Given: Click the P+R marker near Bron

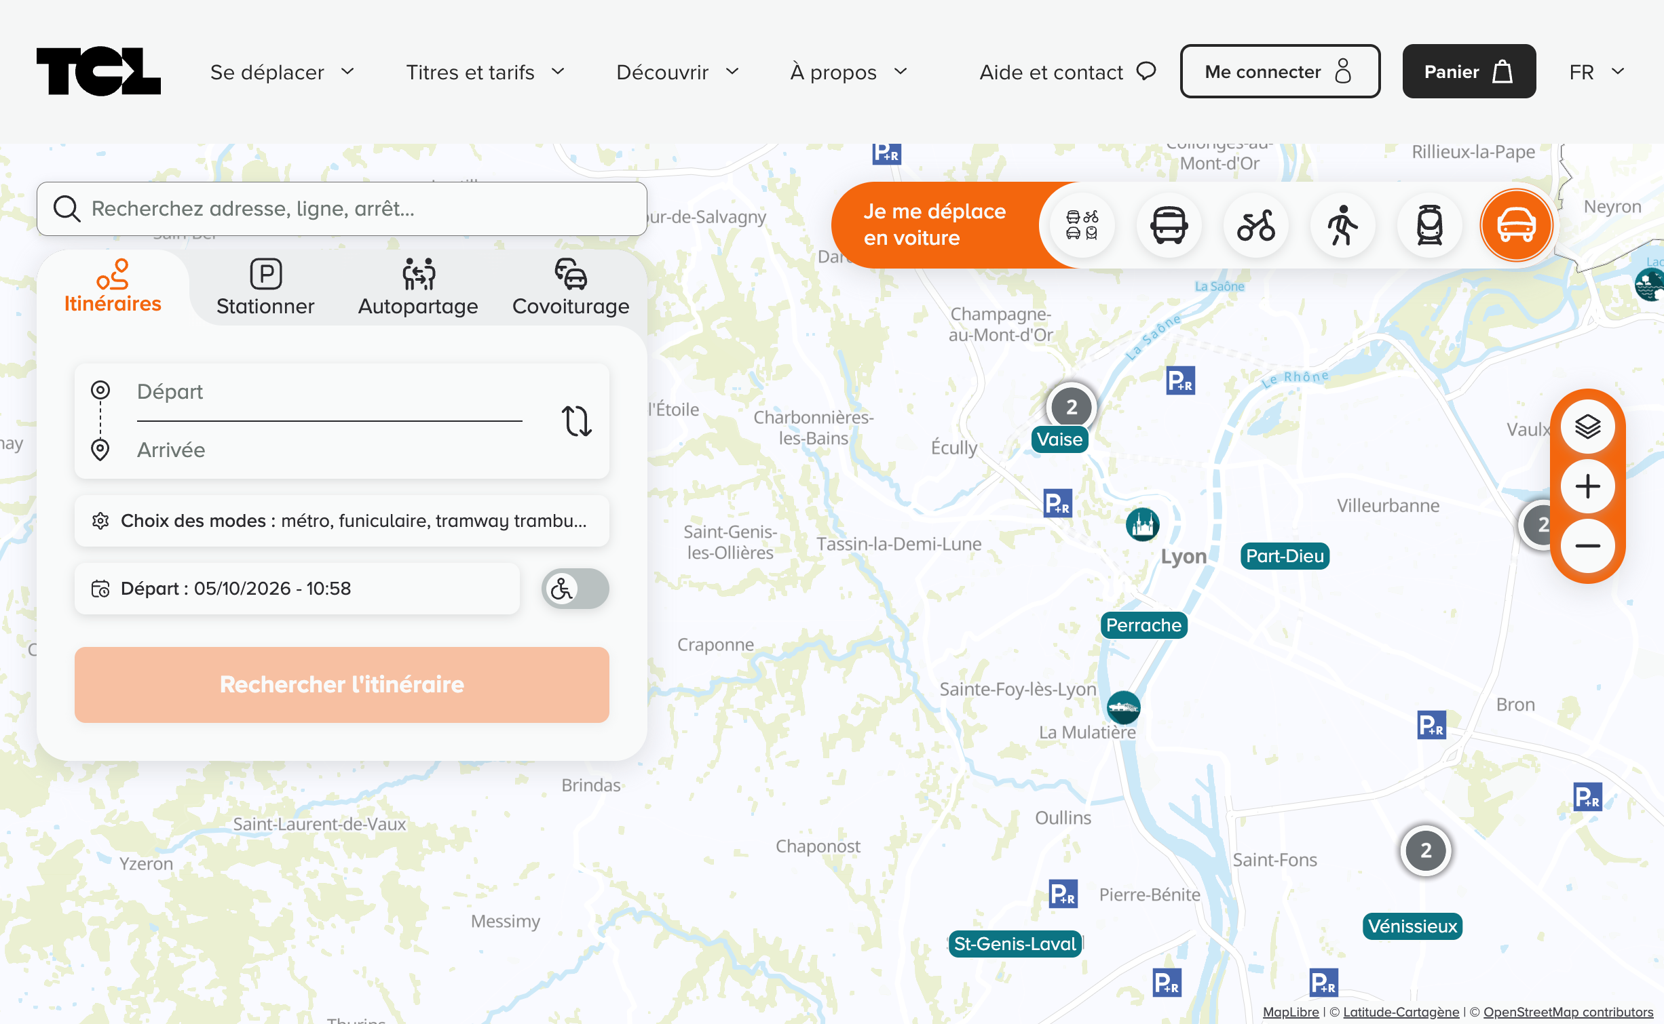Looking at the screenshot, I should [1431, 725].
